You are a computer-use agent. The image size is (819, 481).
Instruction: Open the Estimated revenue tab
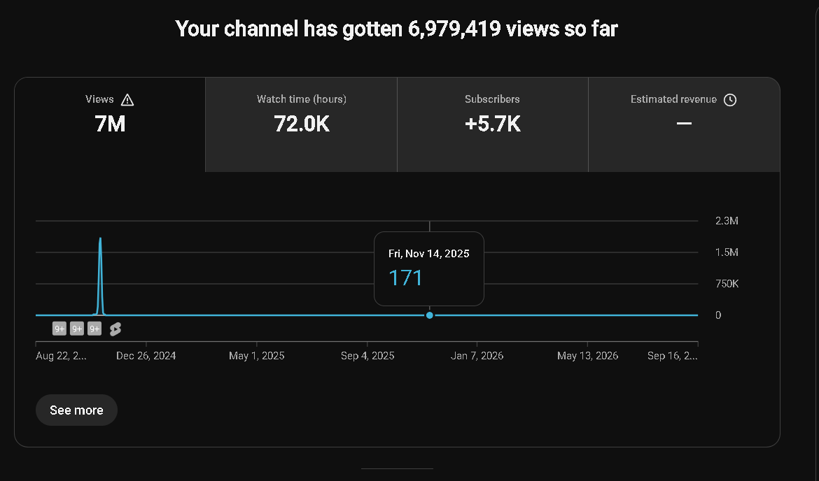684,124
